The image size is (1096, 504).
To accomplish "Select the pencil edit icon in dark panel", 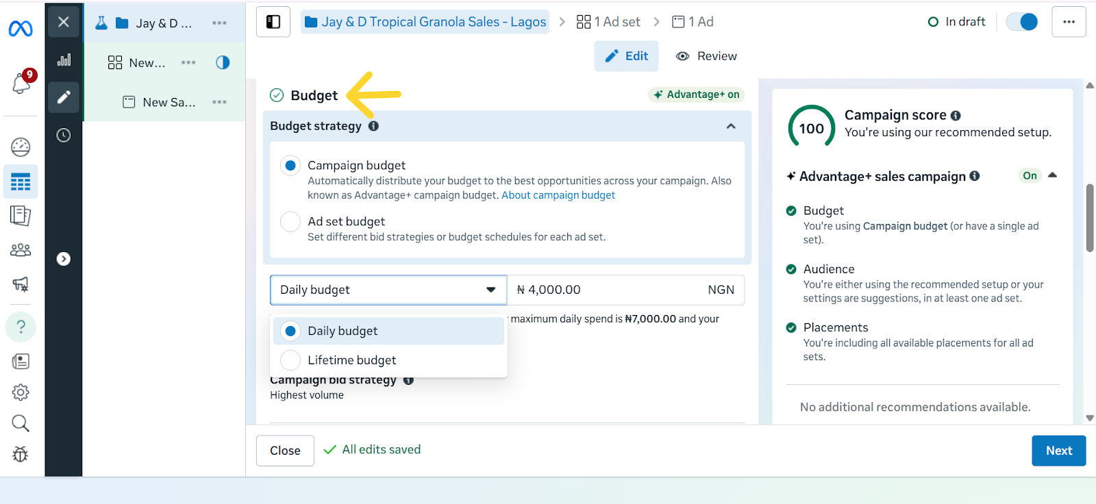I will pyautogui.click(x=63, y=97).
